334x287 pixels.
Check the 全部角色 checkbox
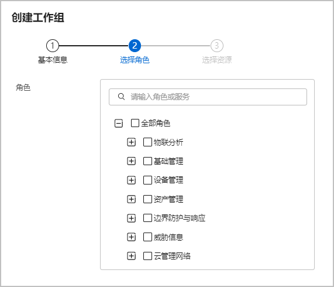pyautogui.click(x=135, y=123)
